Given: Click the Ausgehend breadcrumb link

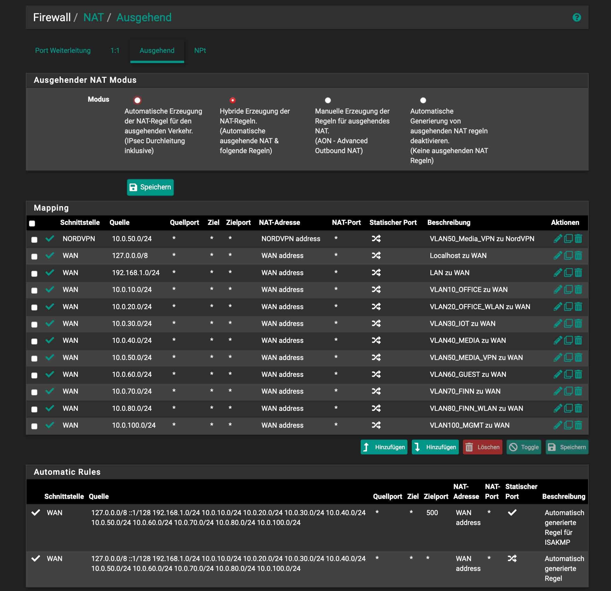Looking at the screenshot, I should [x=144, y=17].
